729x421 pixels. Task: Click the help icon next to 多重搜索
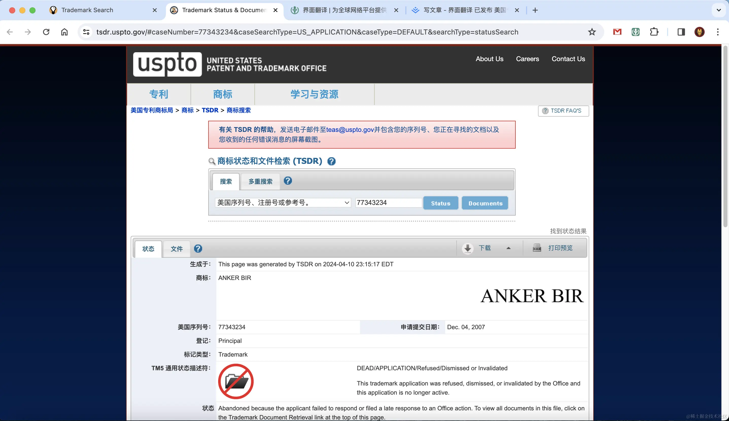287,181
